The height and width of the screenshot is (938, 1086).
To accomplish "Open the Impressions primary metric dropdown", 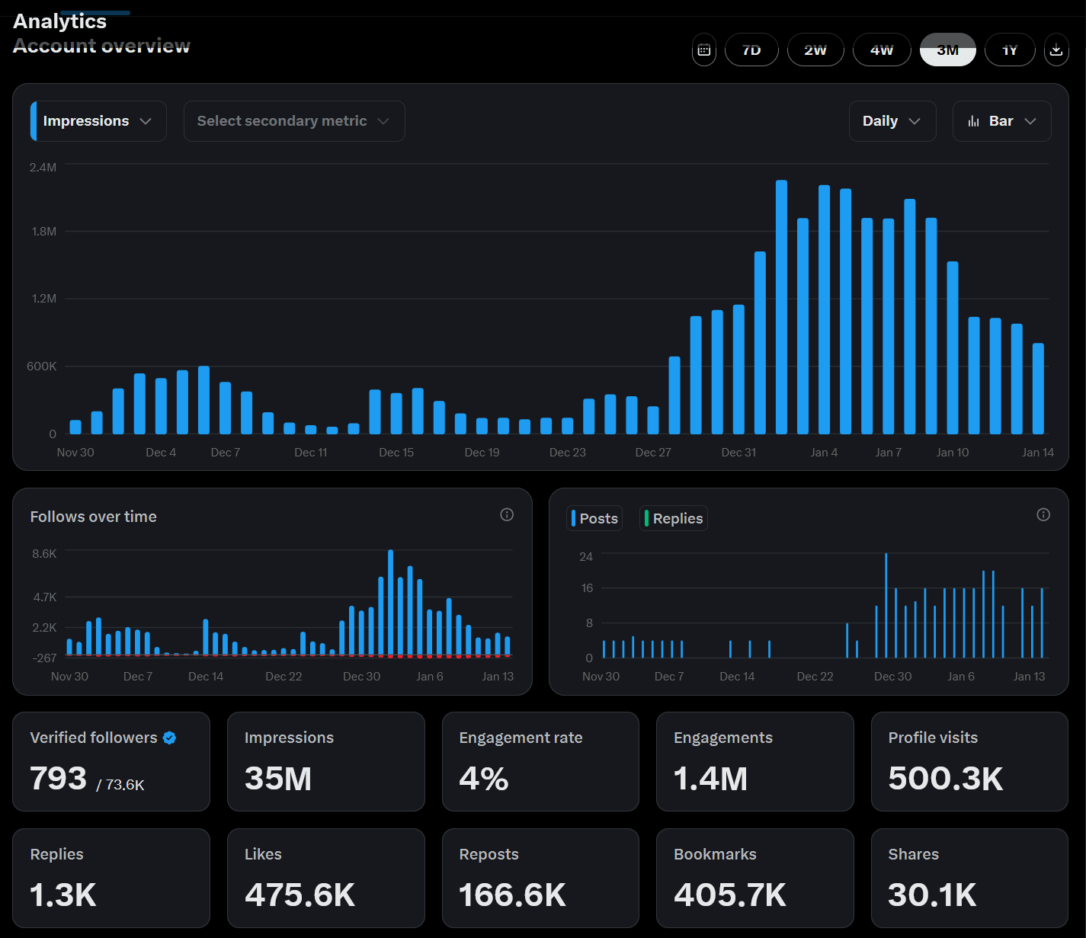I will point(98,121).
